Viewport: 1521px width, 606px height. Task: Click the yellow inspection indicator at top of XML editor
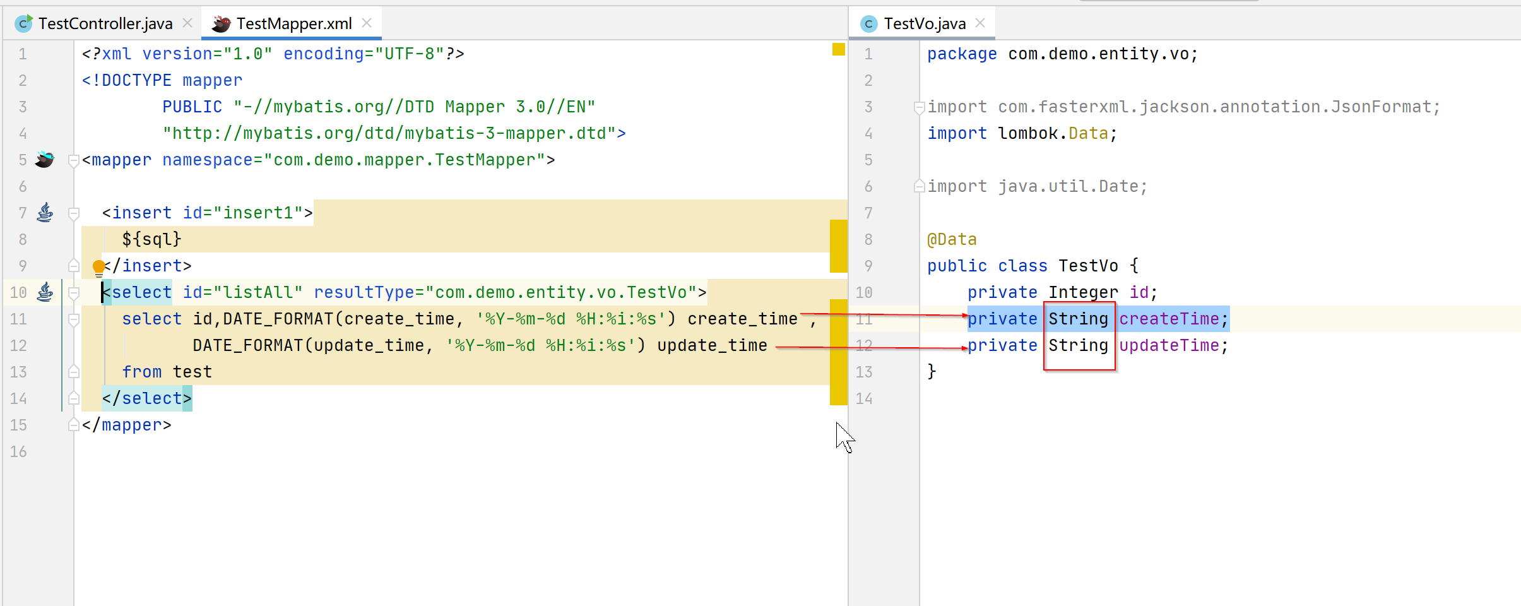click(838, 49)
